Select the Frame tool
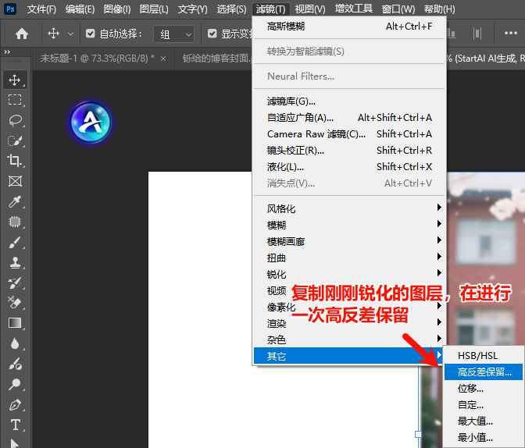Screen dimensions: 525x448 [x=15, y=181]
